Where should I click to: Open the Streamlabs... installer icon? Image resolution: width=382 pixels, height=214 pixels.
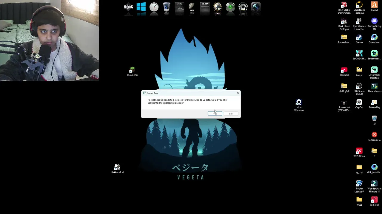[374, 55]
